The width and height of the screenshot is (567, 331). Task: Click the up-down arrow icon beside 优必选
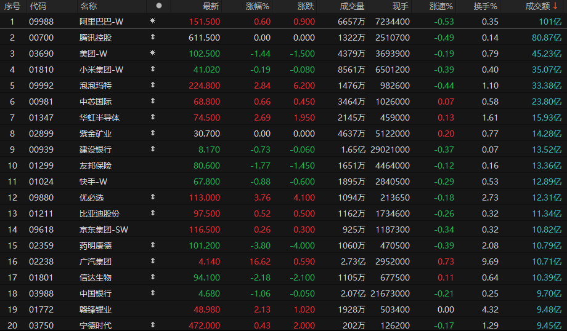pyautogui.click(x=153, y=197)
